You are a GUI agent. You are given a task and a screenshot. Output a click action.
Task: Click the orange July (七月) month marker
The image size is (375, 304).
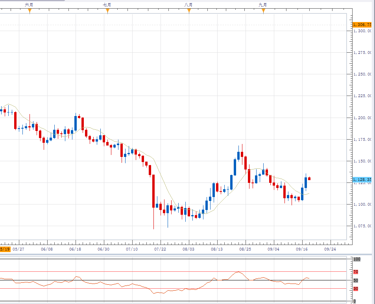[x=107, y=10]
